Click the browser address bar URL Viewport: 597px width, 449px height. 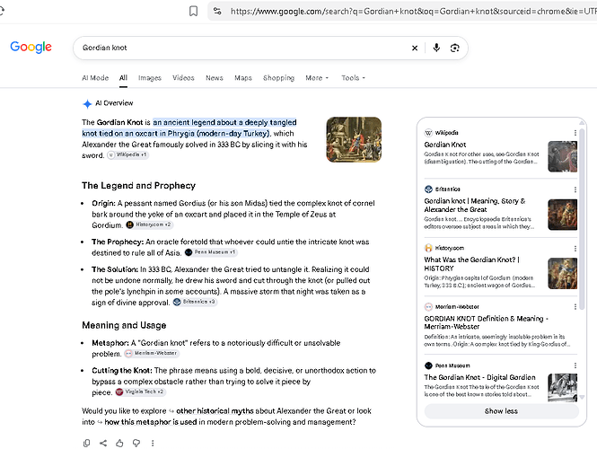413,12
